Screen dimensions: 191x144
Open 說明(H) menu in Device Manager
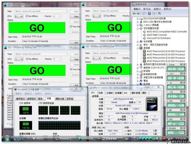point(167,9)
